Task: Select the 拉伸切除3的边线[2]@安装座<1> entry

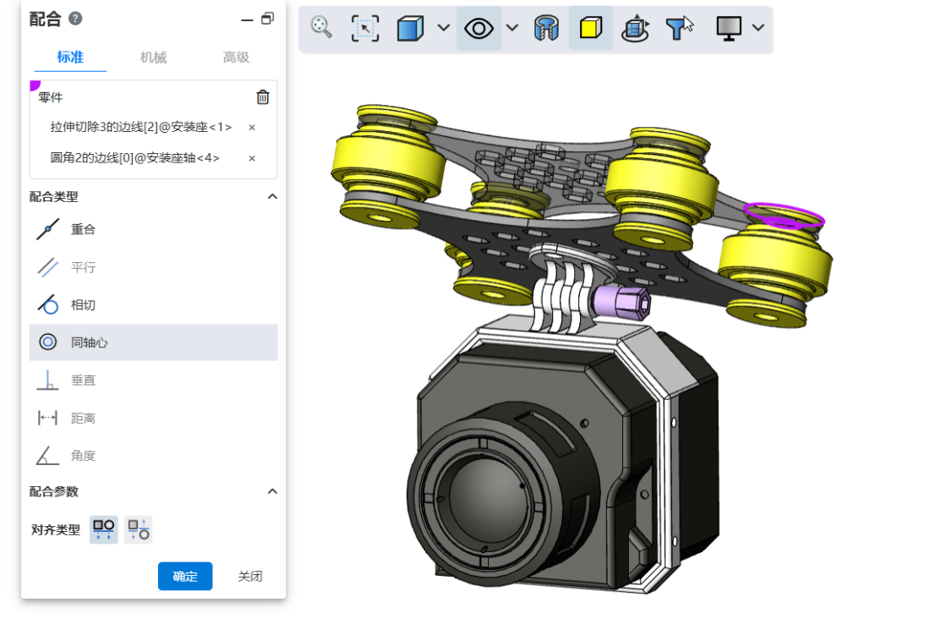Action: click(x=141, y=127)
